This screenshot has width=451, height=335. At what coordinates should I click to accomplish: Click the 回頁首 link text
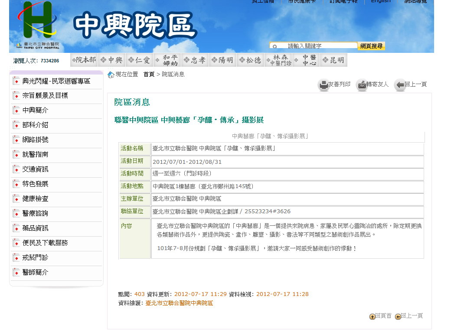click(x=383, y=316)
